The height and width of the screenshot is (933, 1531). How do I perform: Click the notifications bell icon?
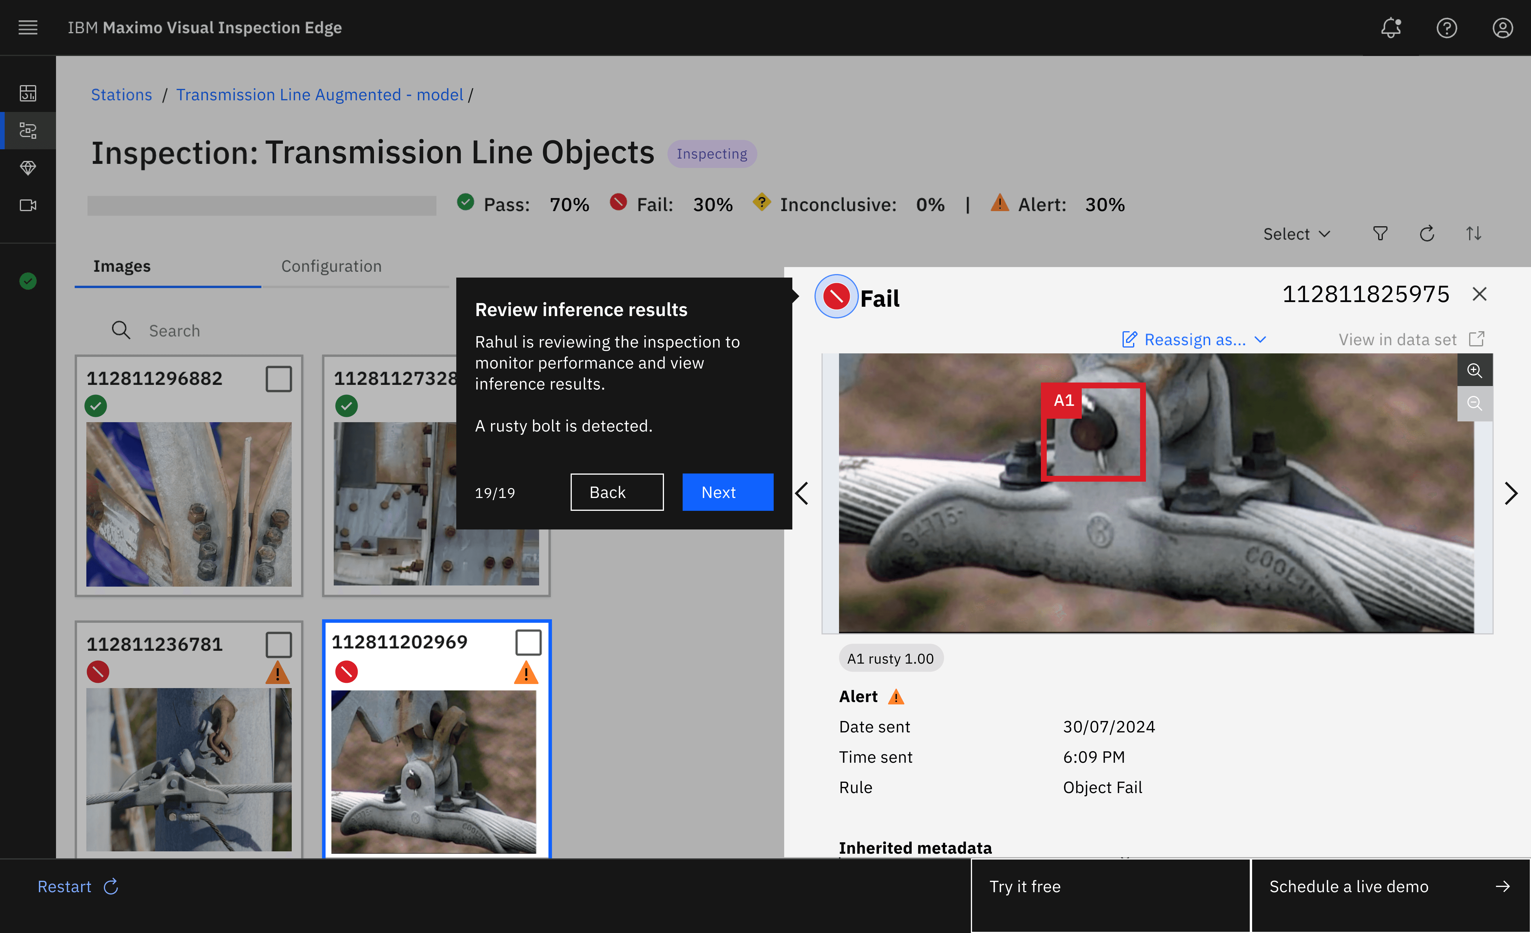click(1391, 27)
